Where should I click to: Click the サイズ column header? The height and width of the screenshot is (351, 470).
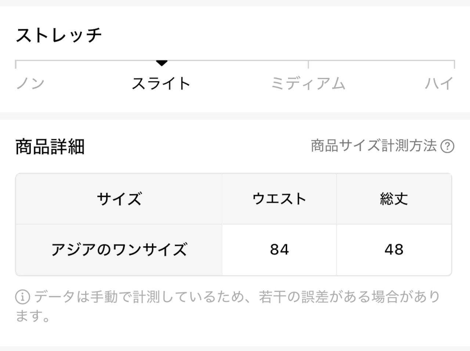tap(119, 199)
